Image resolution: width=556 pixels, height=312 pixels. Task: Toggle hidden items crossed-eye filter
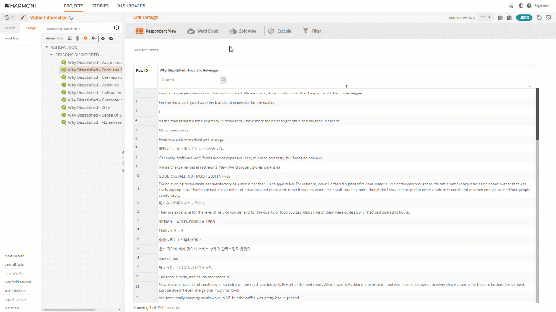click(x=111, y=39)
